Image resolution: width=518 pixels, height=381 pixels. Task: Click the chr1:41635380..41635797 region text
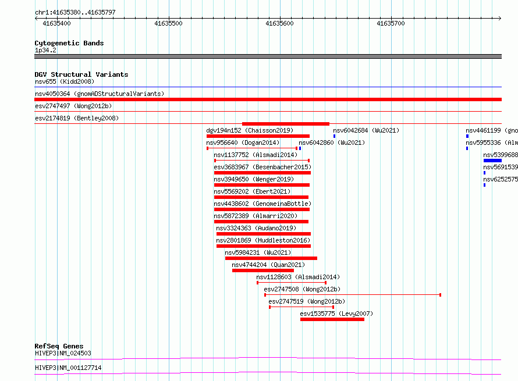[75, 13]
